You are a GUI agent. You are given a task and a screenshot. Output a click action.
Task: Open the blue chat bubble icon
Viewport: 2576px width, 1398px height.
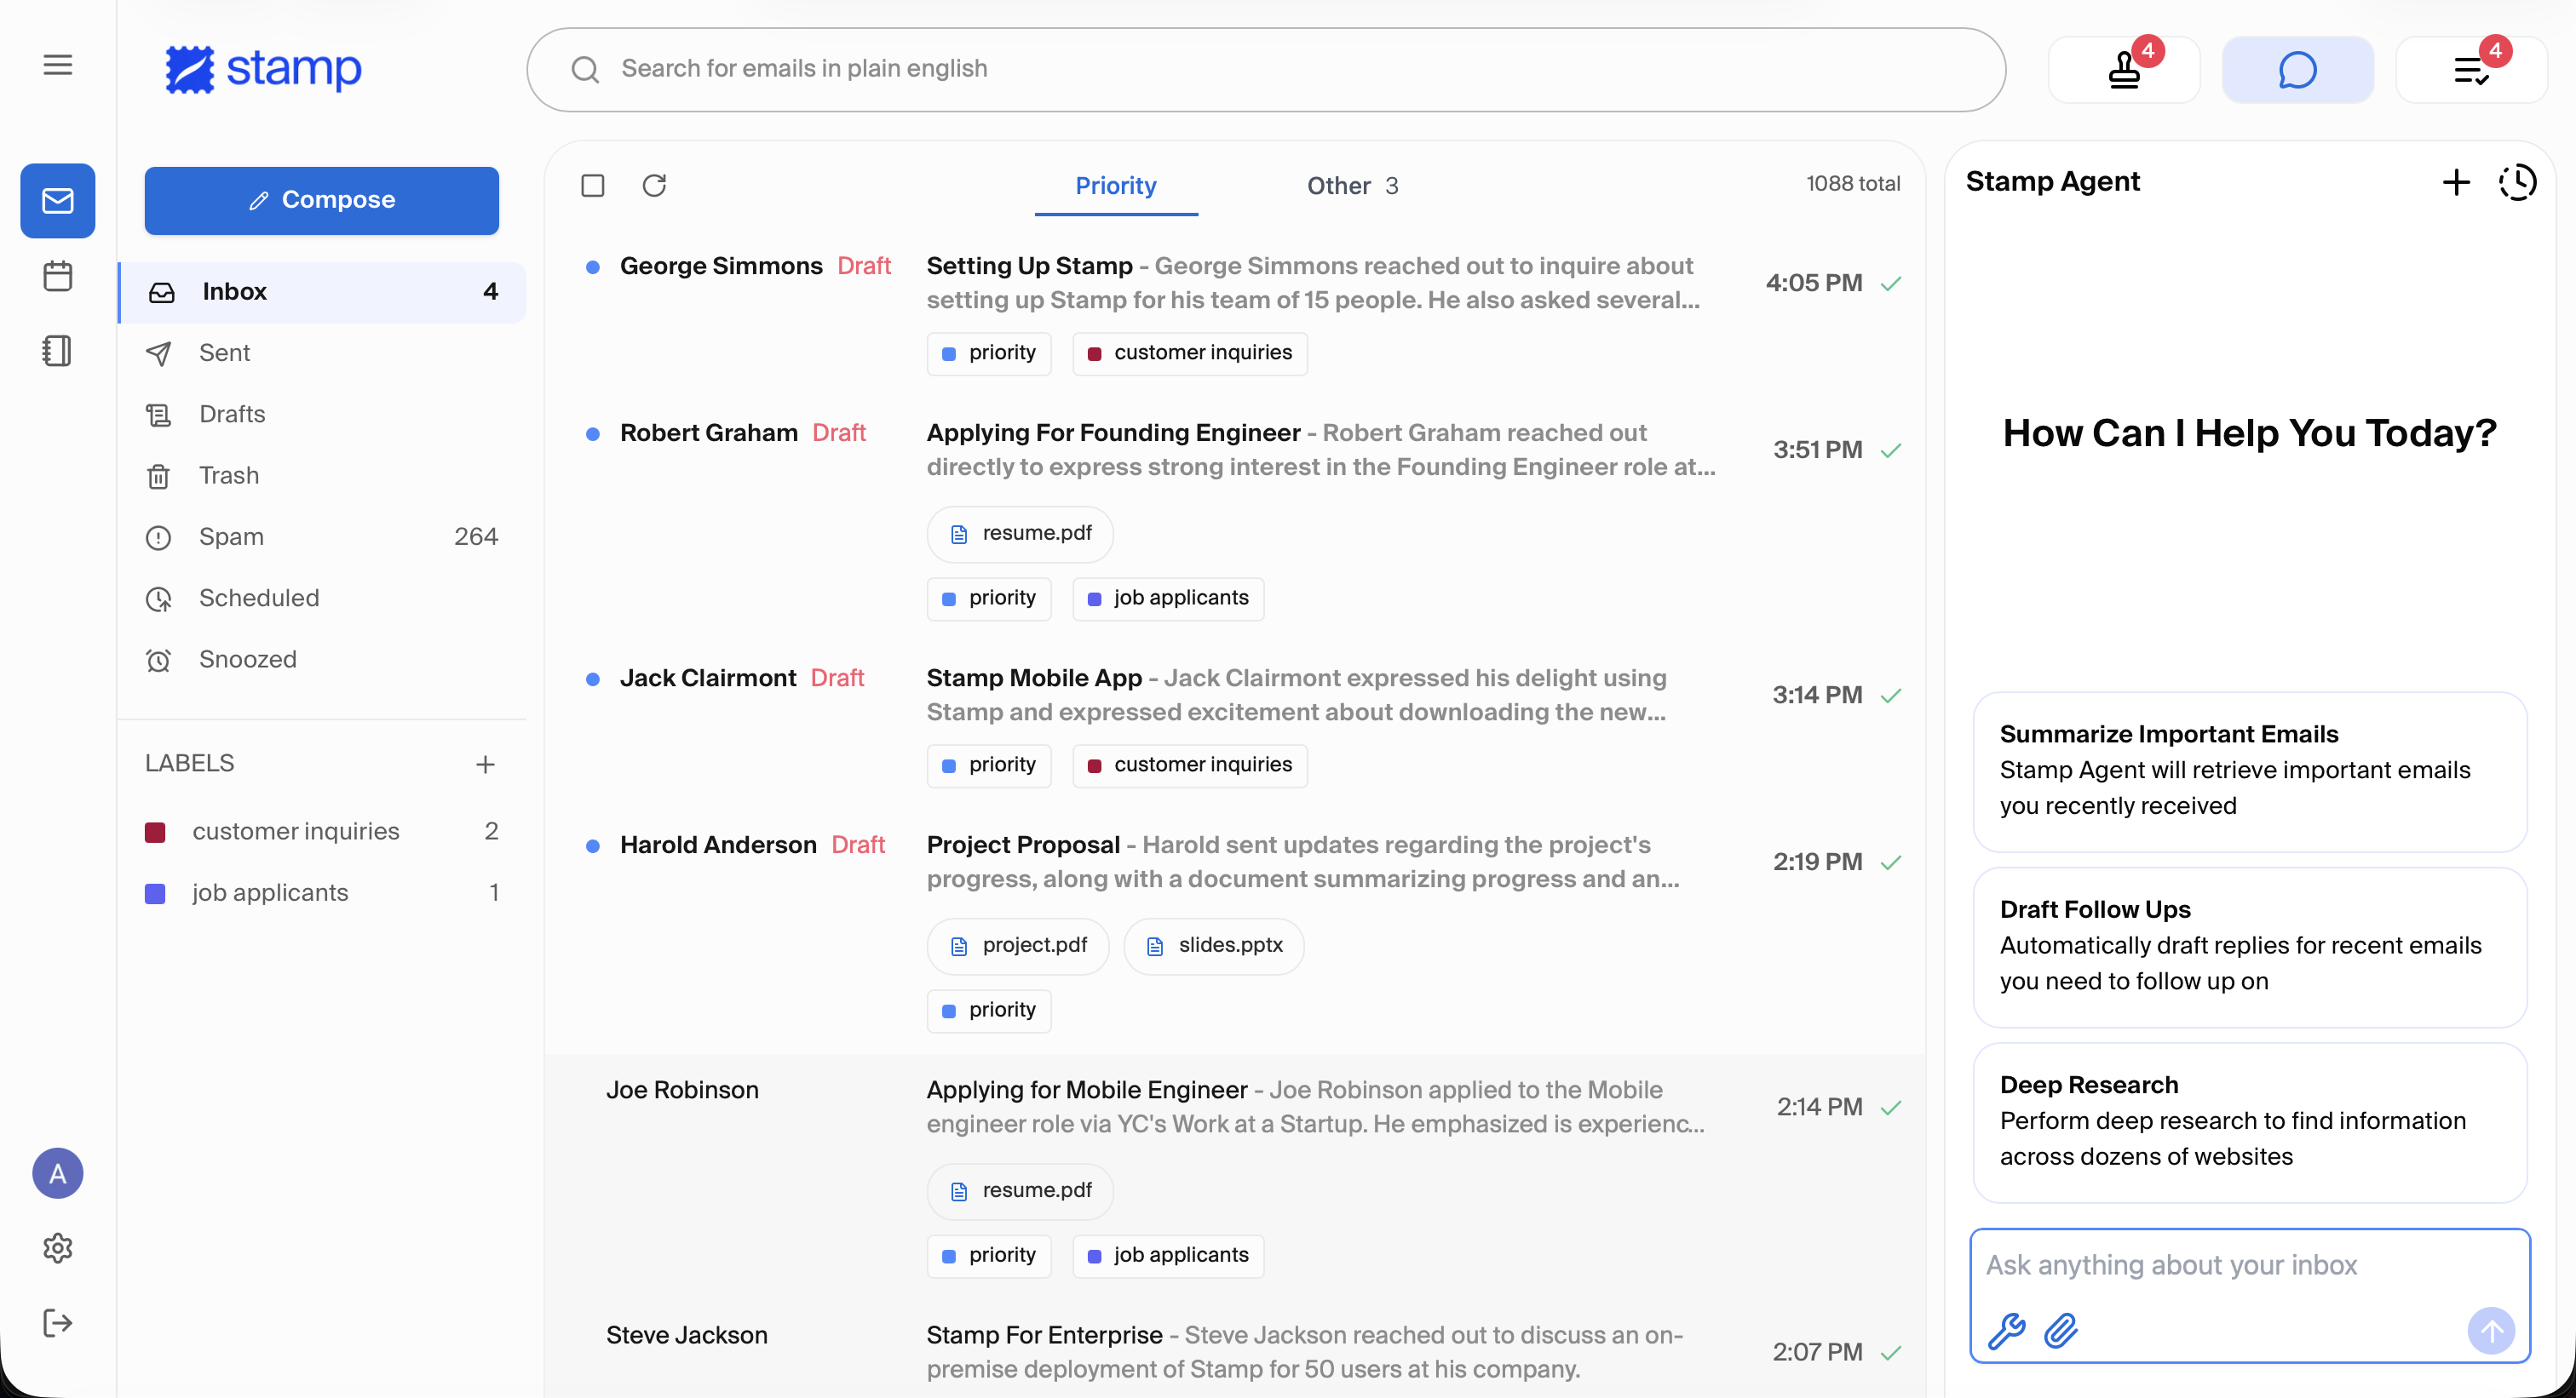2297,69
